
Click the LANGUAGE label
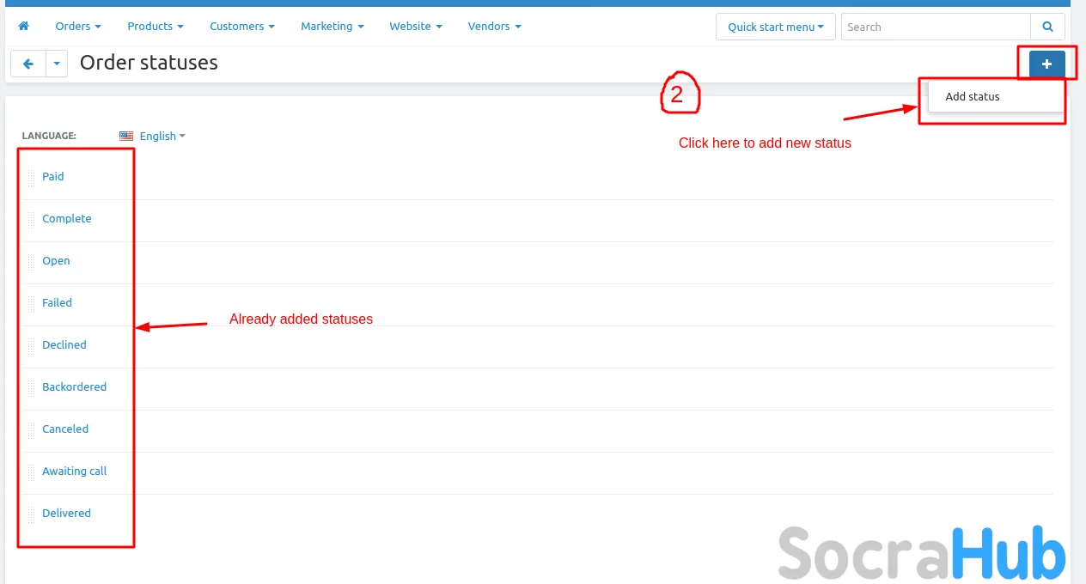tap(49, 136)
